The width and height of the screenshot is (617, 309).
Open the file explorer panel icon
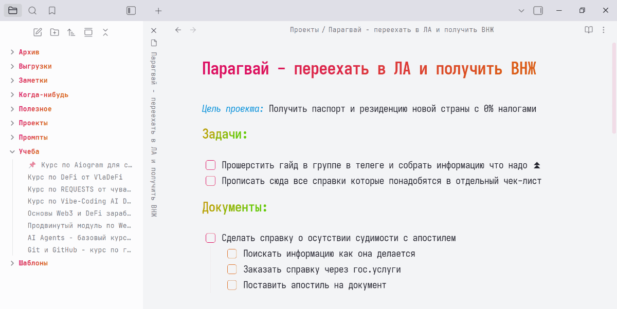pos(13,10)
